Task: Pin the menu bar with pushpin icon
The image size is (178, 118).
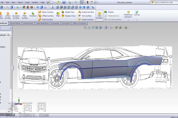Action: pos(48,2)
